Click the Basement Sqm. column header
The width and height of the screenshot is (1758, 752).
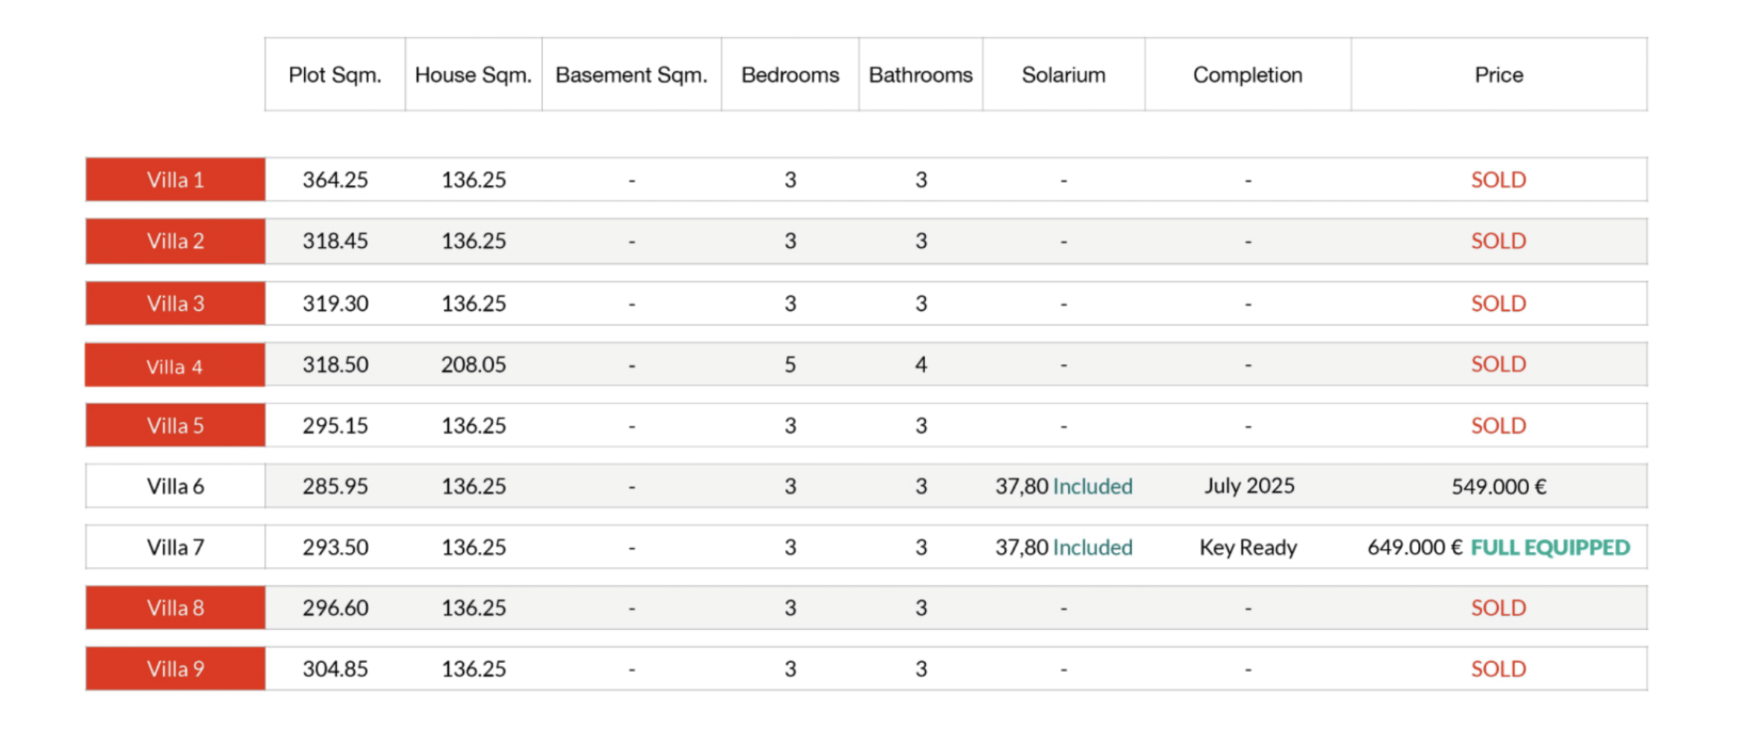(631, 74)
